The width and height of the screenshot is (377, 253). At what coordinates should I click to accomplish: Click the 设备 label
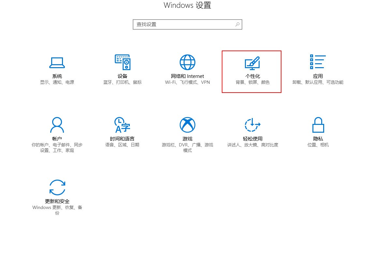tap(122, 76)
